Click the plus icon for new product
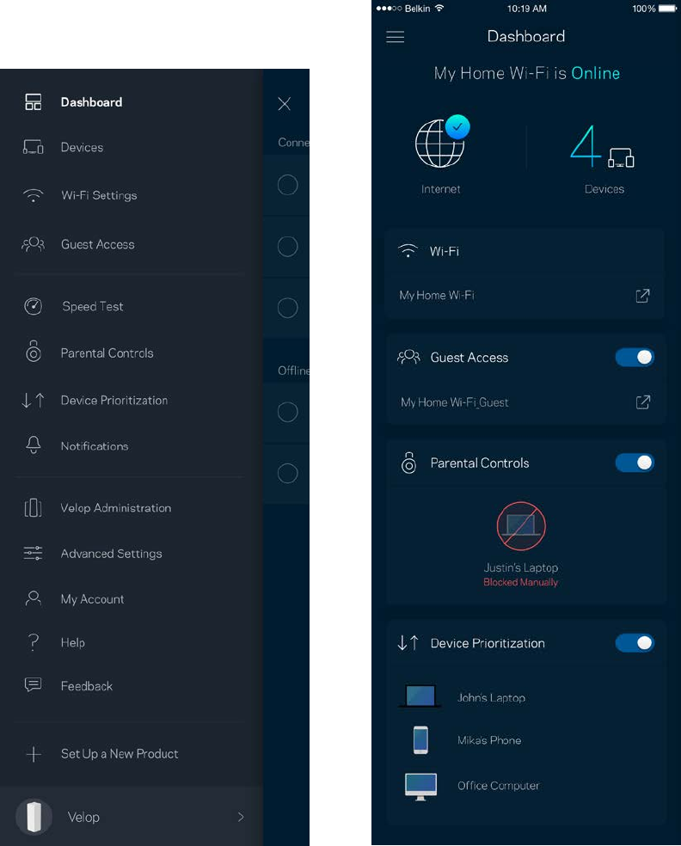Viewport: 681px width, 846px height. coord(34,754)
